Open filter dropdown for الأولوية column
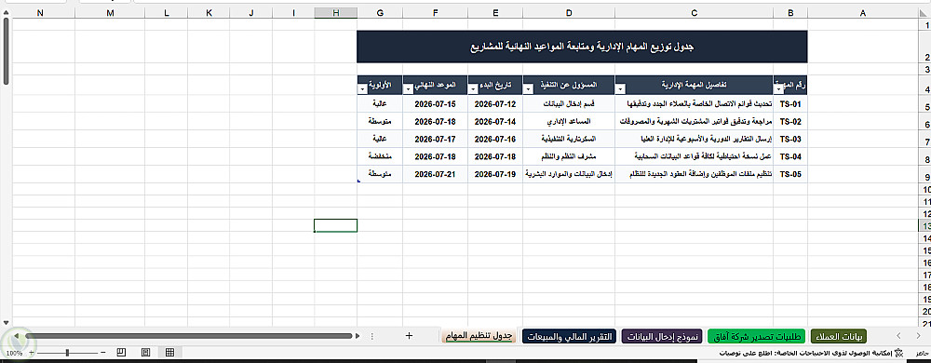Screen dimensions: 931x363 tap(362, 89)
